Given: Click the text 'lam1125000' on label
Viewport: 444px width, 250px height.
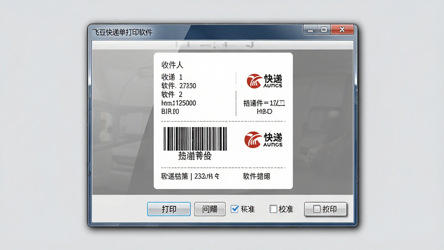Looking at the screenshot, I should coord(178,103).
